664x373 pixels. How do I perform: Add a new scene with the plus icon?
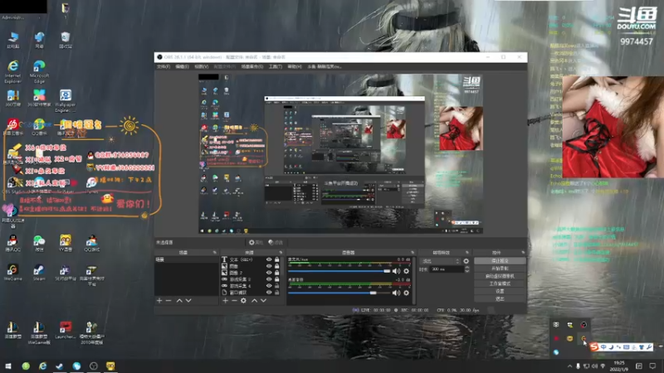coord(159,301)
